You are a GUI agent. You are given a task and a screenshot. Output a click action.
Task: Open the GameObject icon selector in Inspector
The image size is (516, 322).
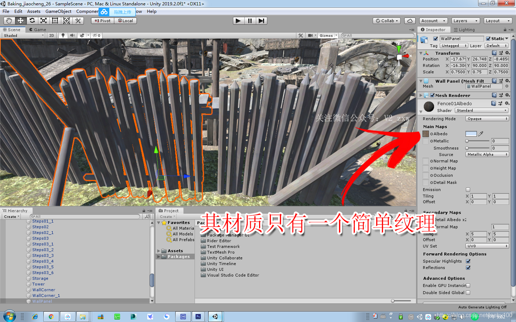point(424,40)
